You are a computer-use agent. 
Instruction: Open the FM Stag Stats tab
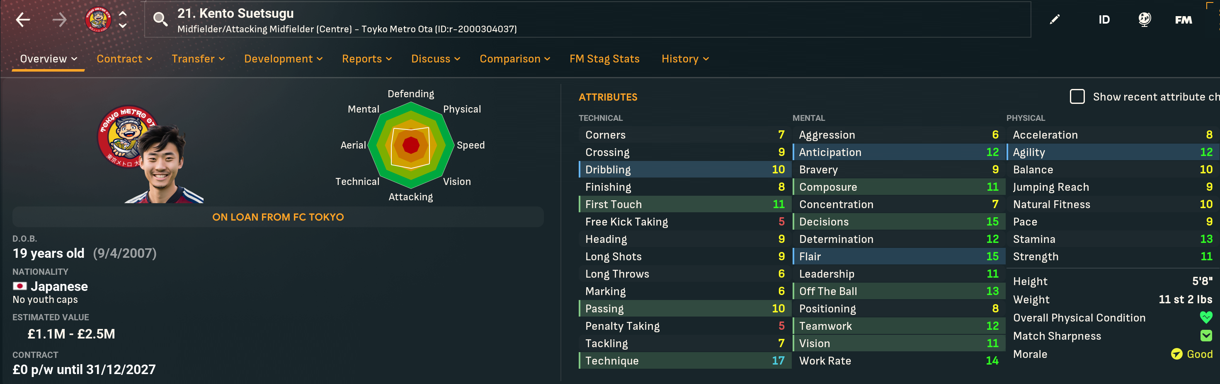[x=604, y=59]
